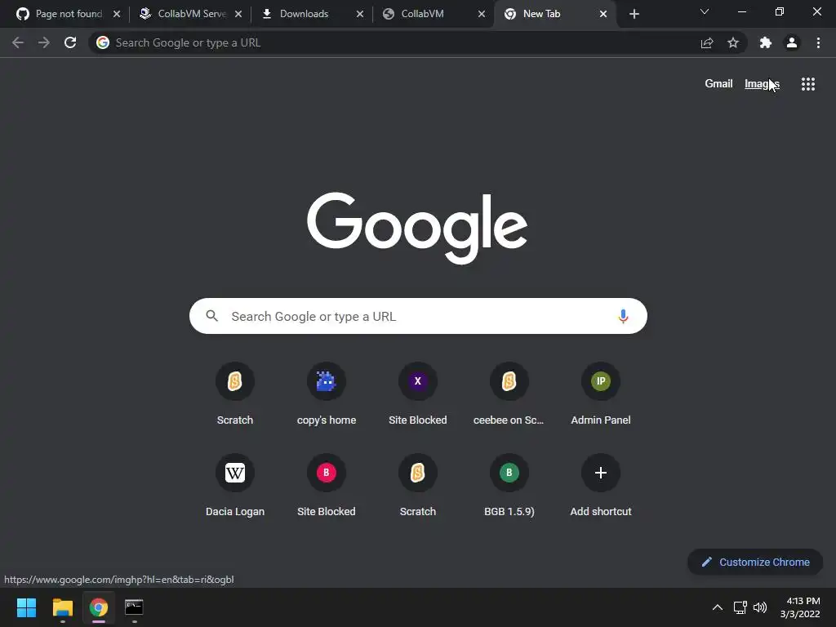
Task: Click the Google logo
Action: [x=417, y=229]
